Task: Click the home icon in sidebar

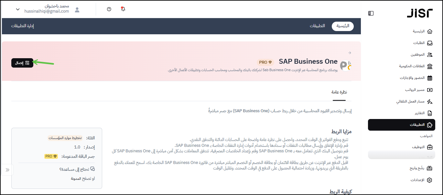Action: point(429,31)
